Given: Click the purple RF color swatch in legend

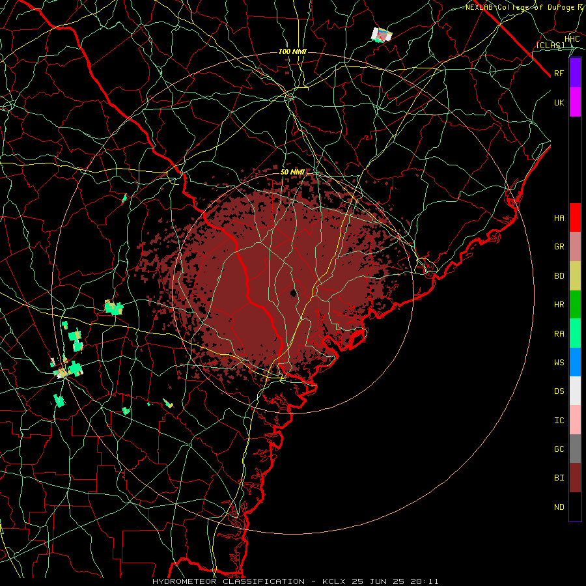Looking at the screenshot, I should [575, 73].
